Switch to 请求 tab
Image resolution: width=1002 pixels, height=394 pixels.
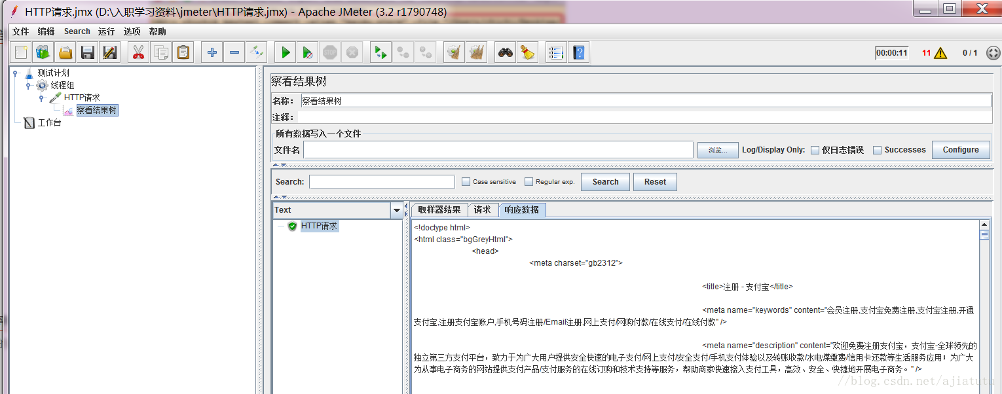pos(483,209)
